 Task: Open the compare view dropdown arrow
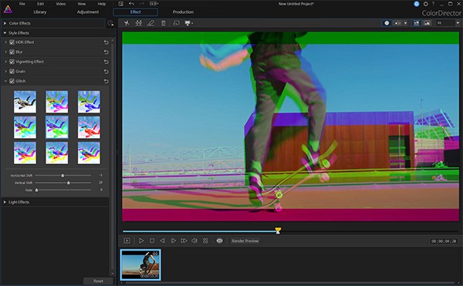405,23
